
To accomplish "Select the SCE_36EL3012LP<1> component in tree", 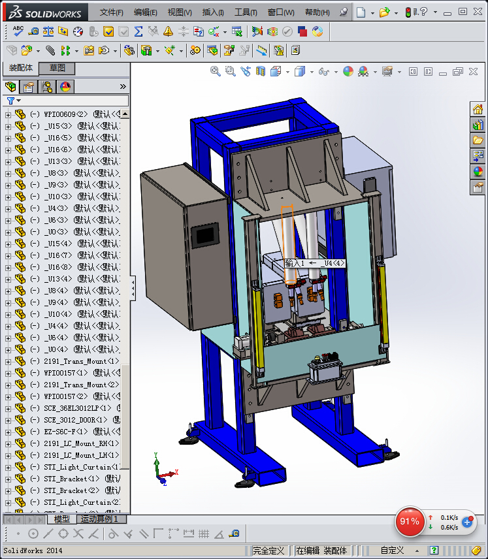I will pos(78,408).
